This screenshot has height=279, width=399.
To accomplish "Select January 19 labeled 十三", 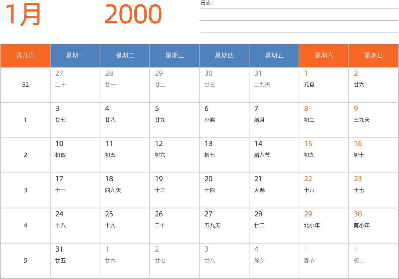I will coord(175,190).
